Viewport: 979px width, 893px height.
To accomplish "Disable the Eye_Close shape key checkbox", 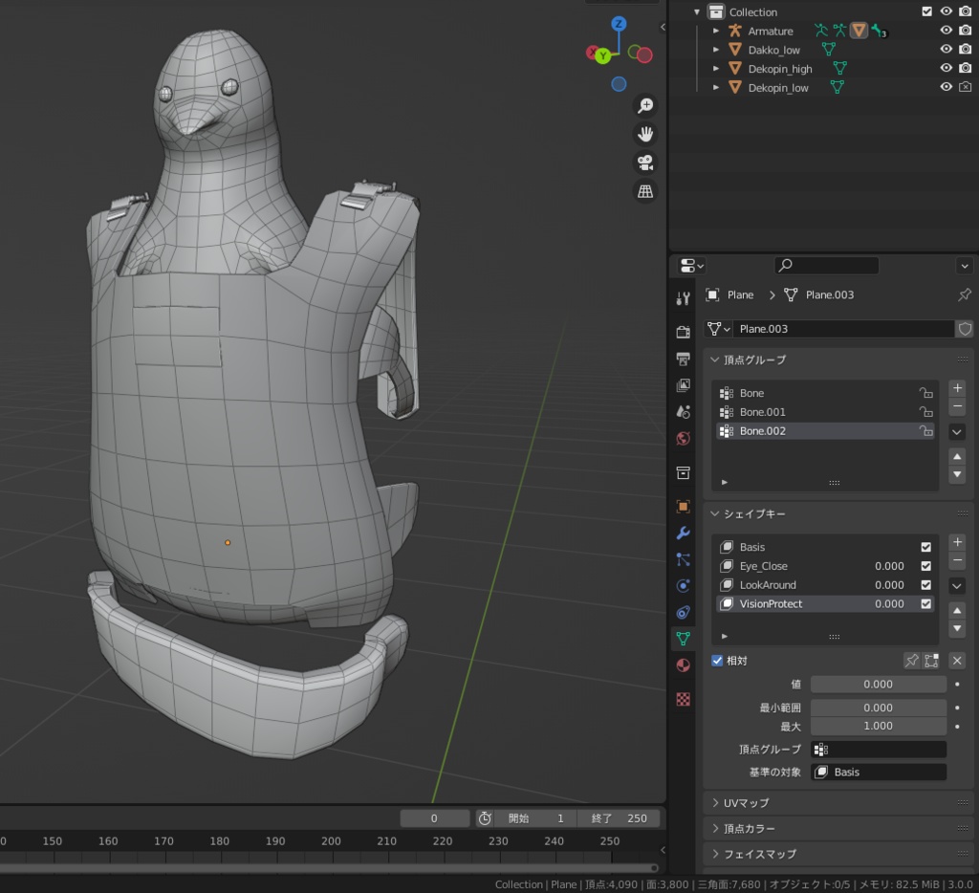I will click(925, 566).
